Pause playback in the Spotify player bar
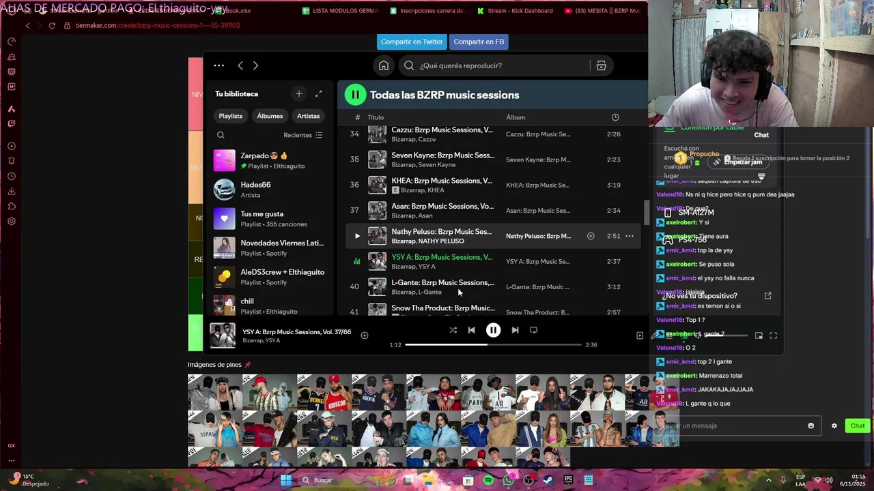Screen dimensions: 874x491 click(x=493, y=330)
